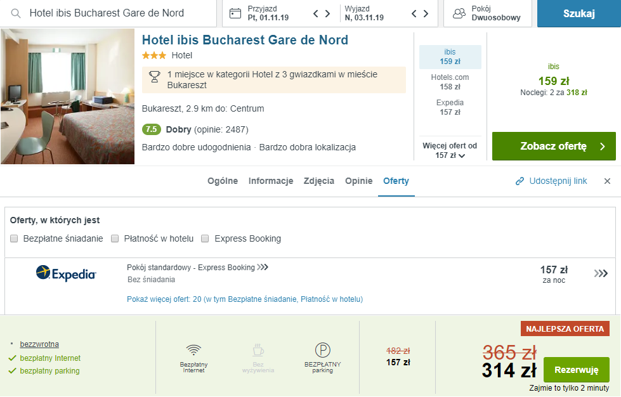The image size is (621, 397).
Task: Open Expedia offer with arrow icon
Action: tap(601, 273)
